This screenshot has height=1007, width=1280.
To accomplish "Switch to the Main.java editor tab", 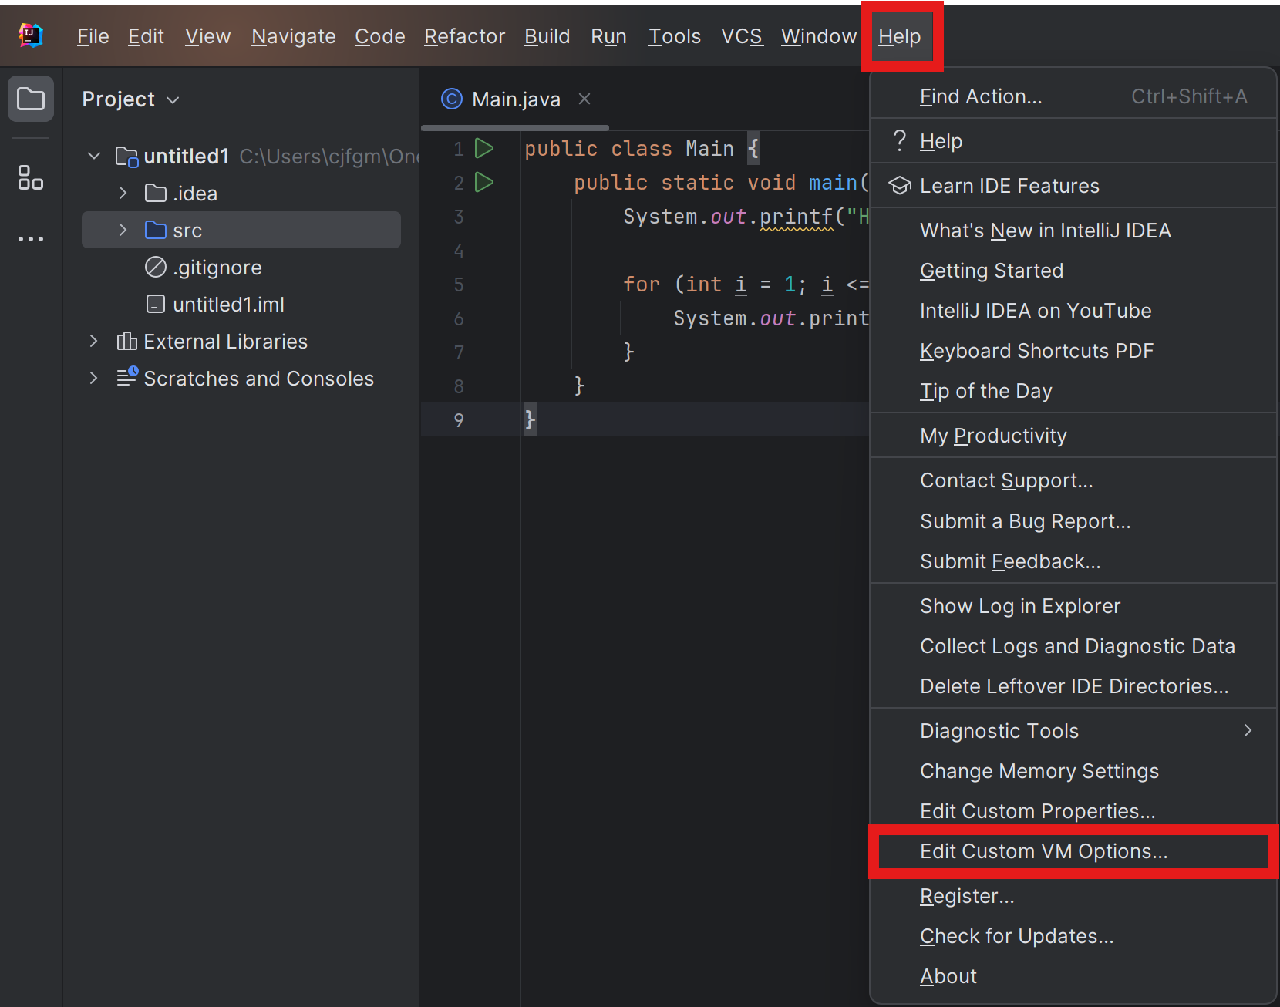I will [516, 99].
